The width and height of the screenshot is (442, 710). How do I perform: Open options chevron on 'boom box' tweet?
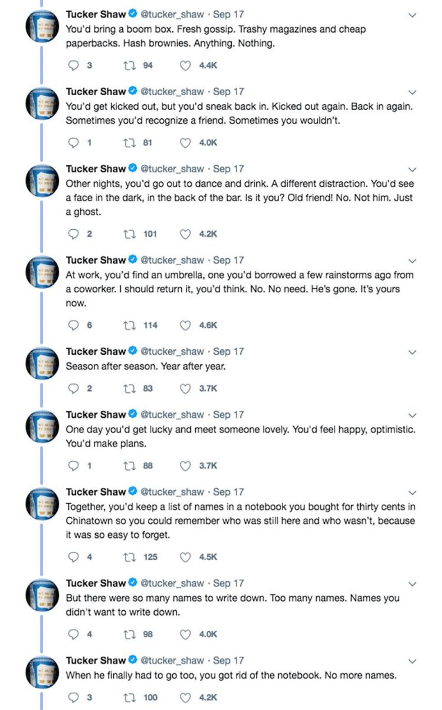pyautogui.click(x=412, y=15)
